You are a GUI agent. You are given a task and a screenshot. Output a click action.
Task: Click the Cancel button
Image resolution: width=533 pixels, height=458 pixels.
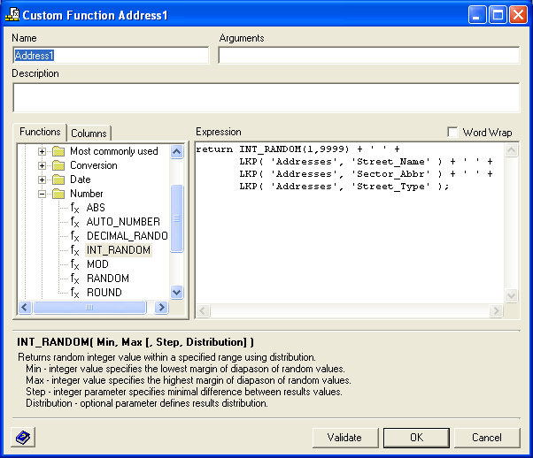click(x=486, y=437)
